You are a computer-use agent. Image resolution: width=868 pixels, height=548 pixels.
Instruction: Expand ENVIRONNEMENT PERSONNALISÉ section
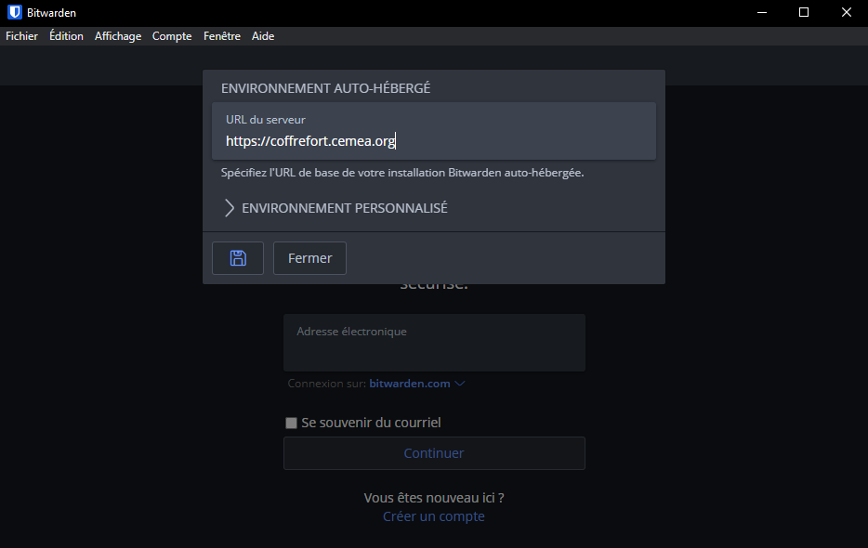pos(335,208)
